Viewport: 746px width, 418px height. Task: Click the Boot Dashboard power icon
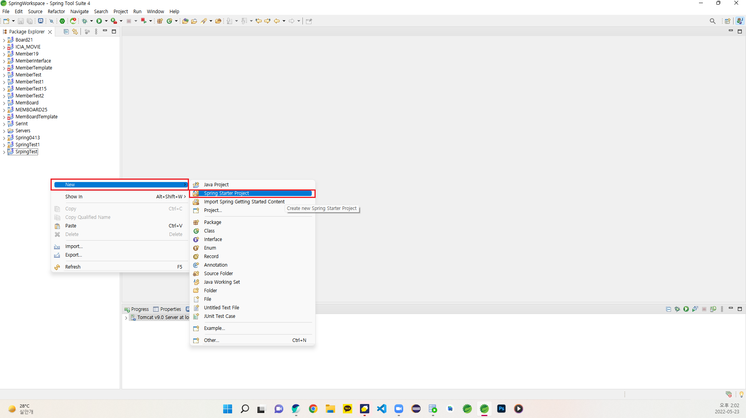[62, 21]
